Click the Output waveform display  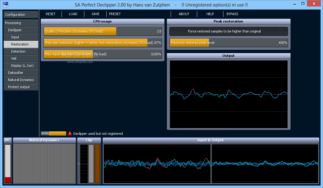[x=228, y=94]
